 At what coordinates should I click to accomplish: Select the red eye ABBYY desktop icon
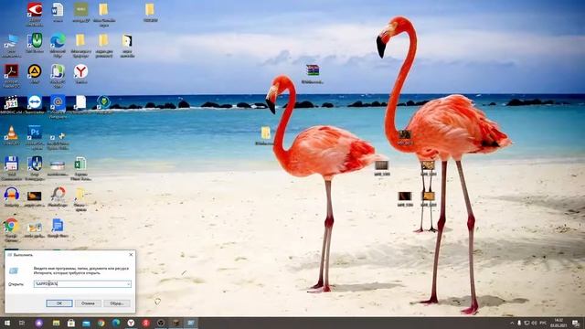[x=35, y=15]
